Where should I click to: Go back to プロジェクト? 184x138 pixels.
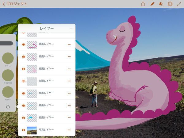click(x=15, y=4)
